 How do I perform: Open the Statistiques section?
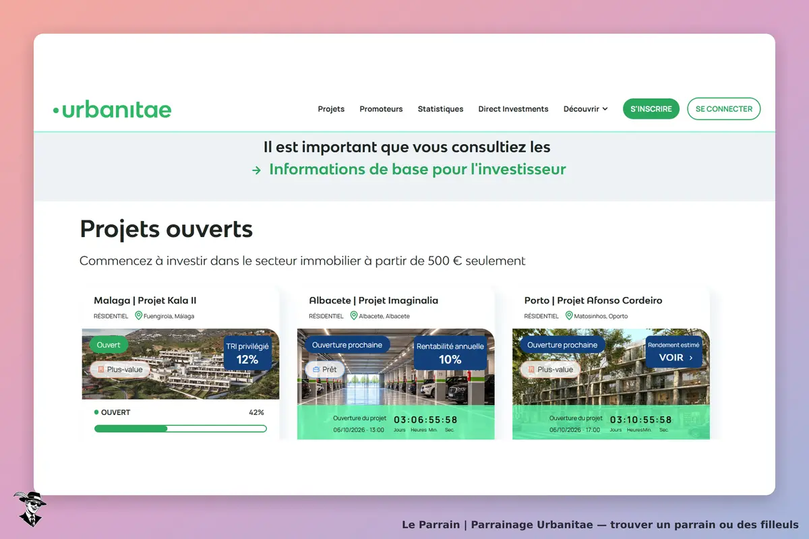click(x=440, y=109)
